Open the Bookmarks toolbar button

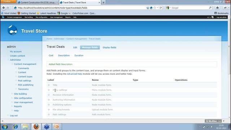221,13
